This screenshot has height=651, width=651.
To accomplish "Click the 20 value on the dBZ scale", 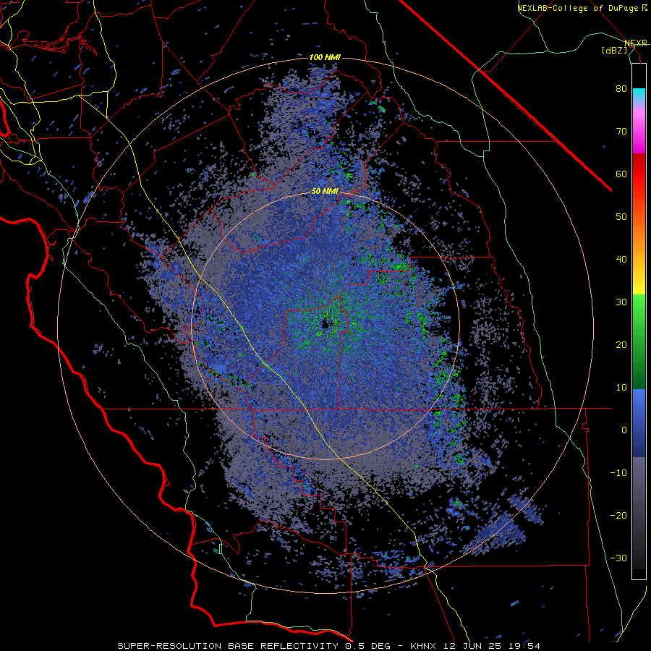I will 621,344.
